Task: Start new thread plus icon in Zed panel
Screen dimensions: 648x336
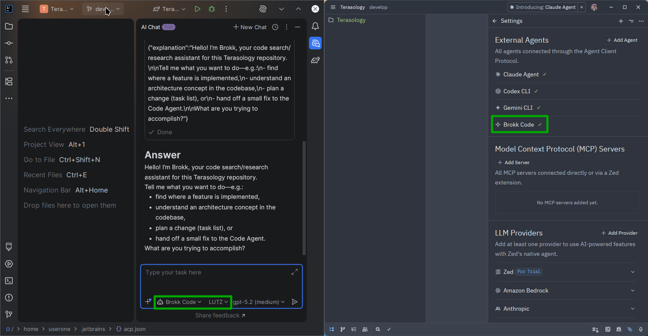Action: tap(621, 21)
